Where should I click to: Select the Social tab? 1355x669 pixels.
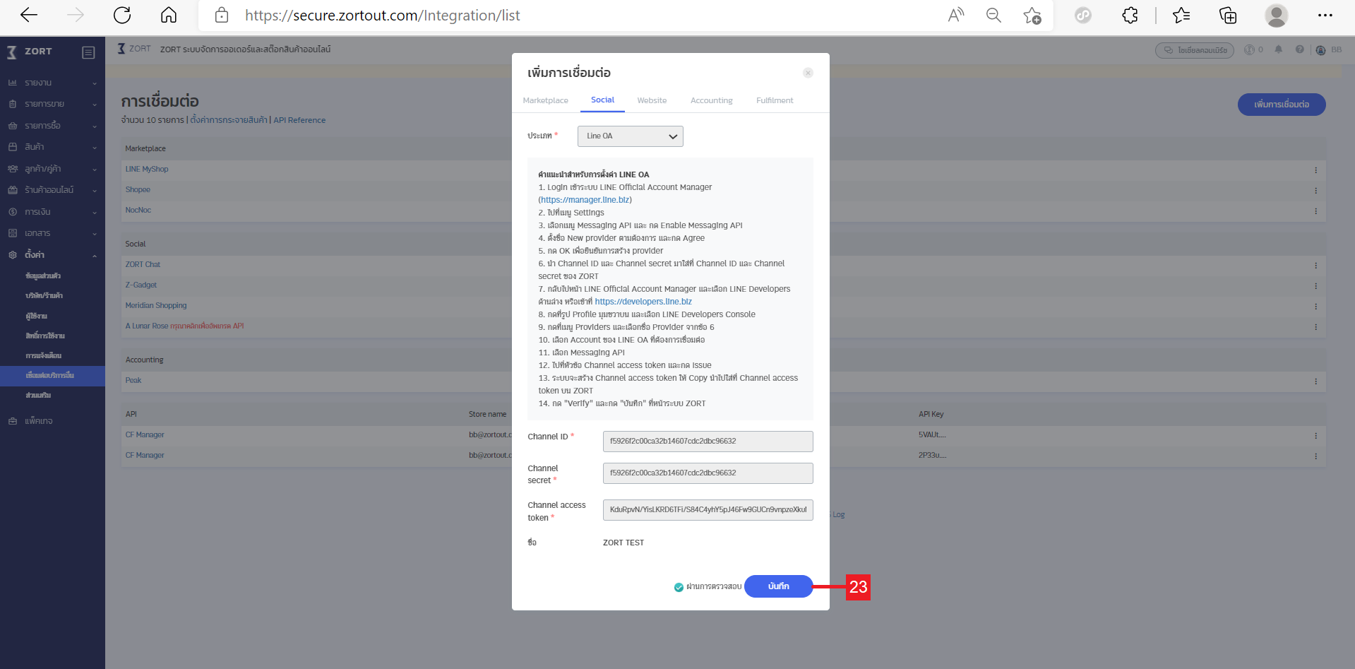coord(602,100)
